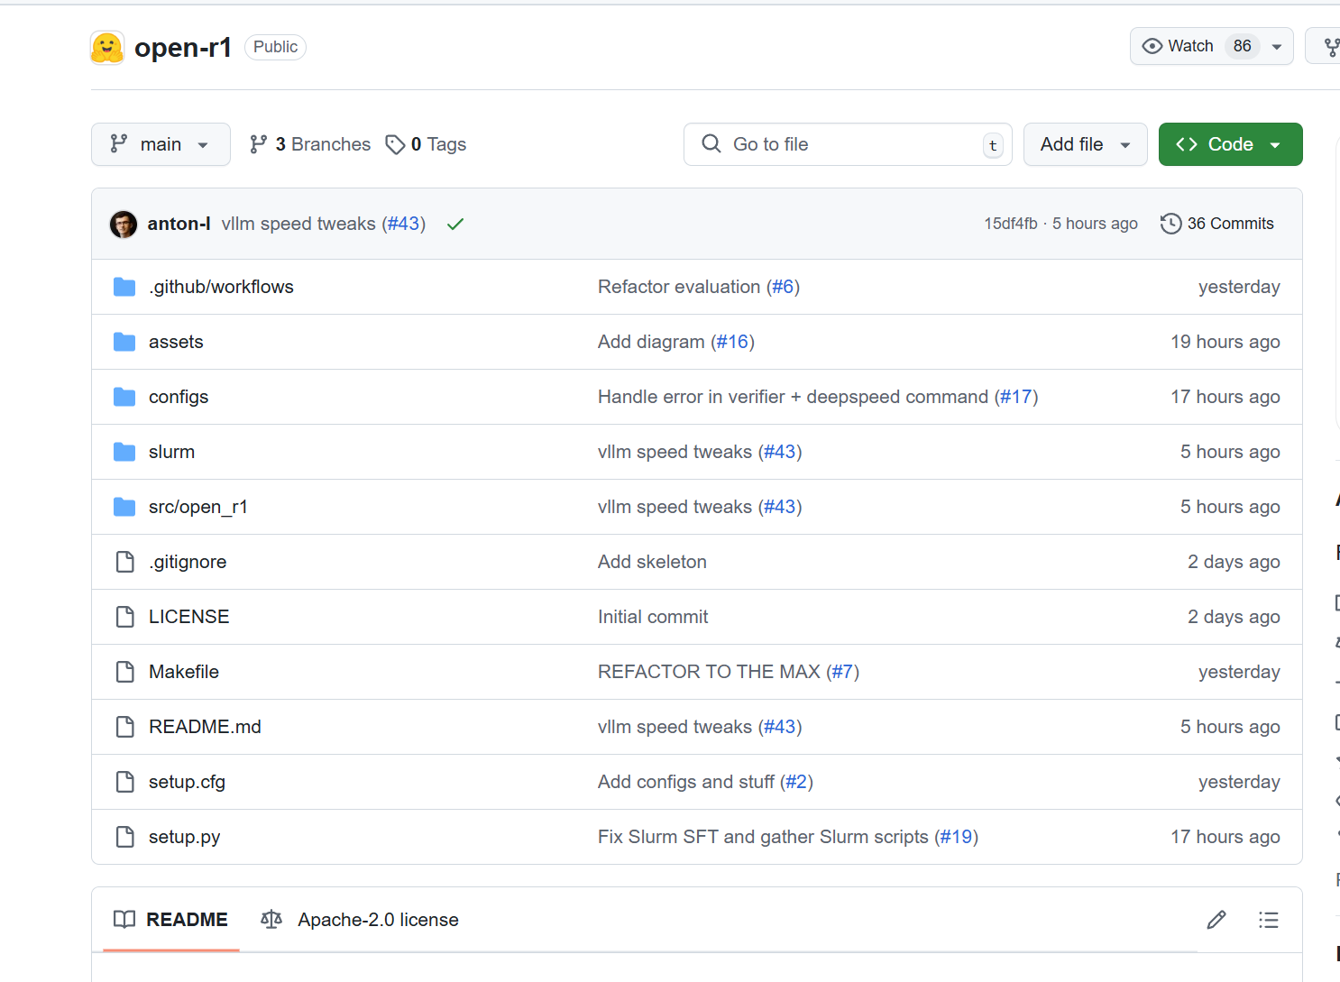This screenshot has height=982, width=1340.
Task: Open the configs folder
Action: [179, 397]
